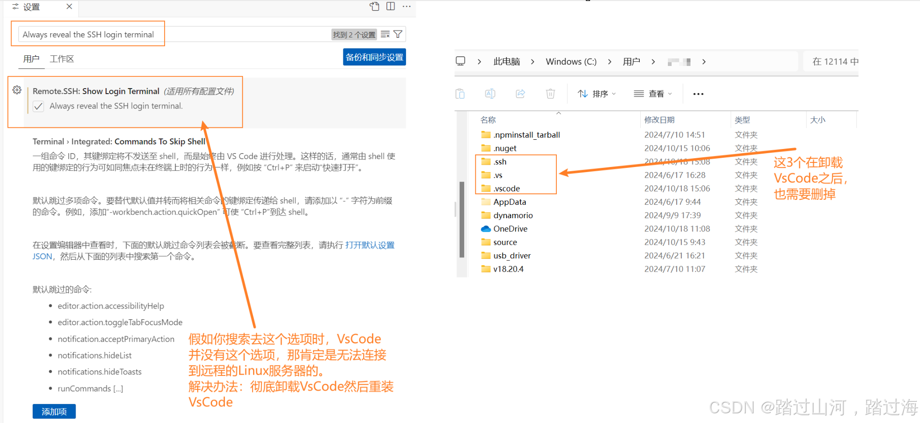Click the 设置 tab title
Screen dimensions: 920x423
[x=31, y=7]
